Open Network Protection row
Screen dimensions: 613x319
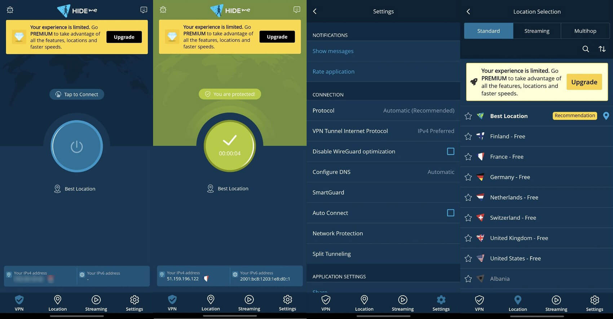point(383,234)
